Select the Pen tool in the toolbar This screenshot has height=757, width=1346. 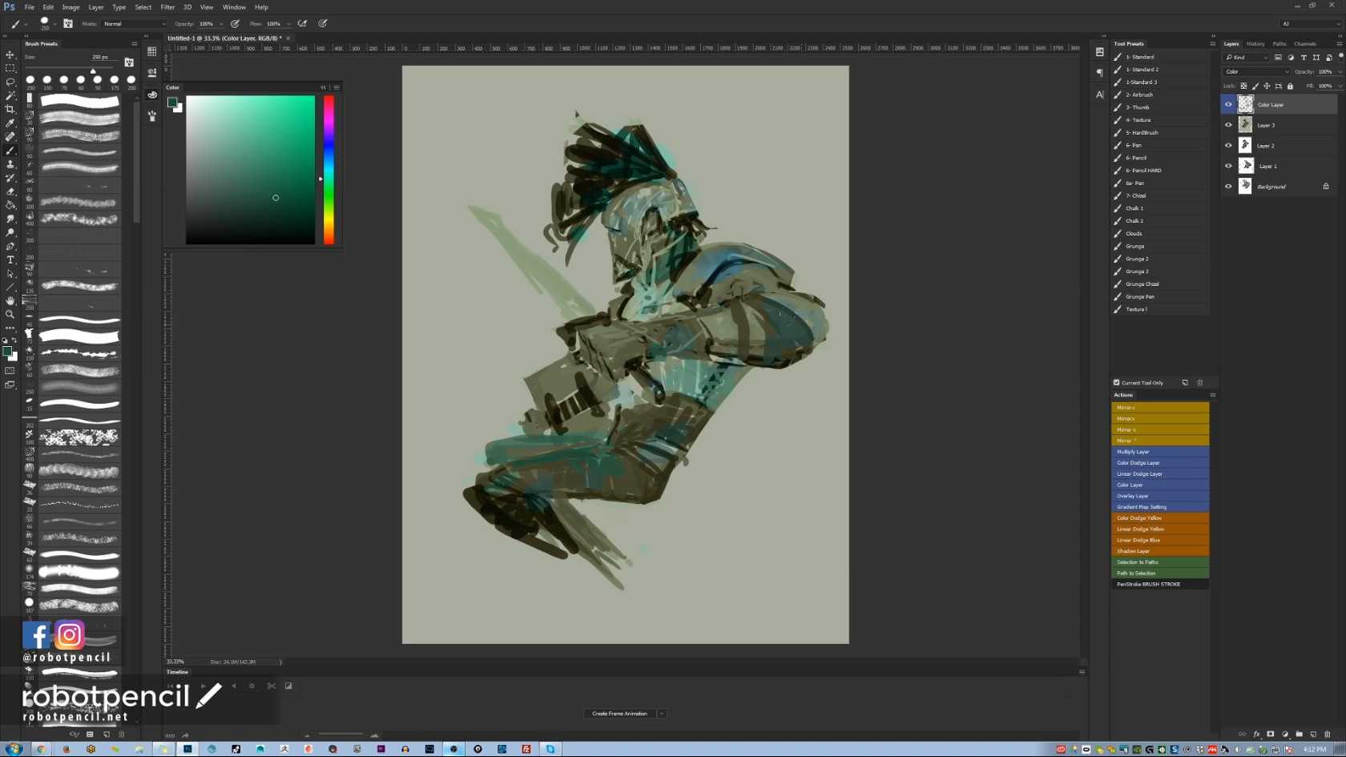[10, 246]
